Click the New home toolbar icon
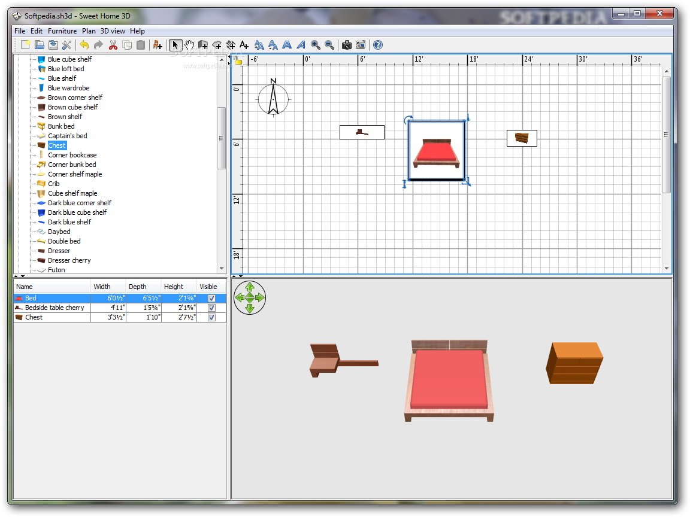 25,45
